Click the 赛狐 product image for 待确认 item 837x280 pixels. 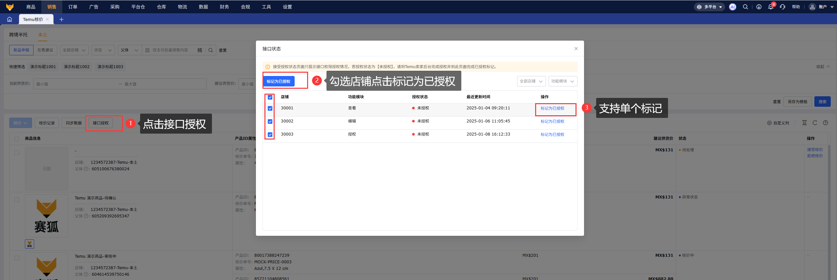[47, 216]
